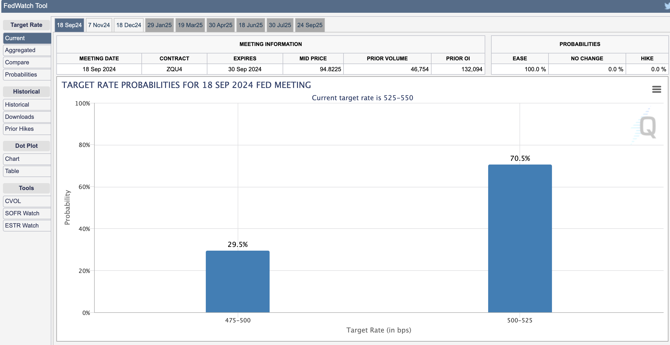The image size is (670, 345).
Task: Show the Probabilities sidebar page
Action: pyautogui.click(x=27, y=75)
